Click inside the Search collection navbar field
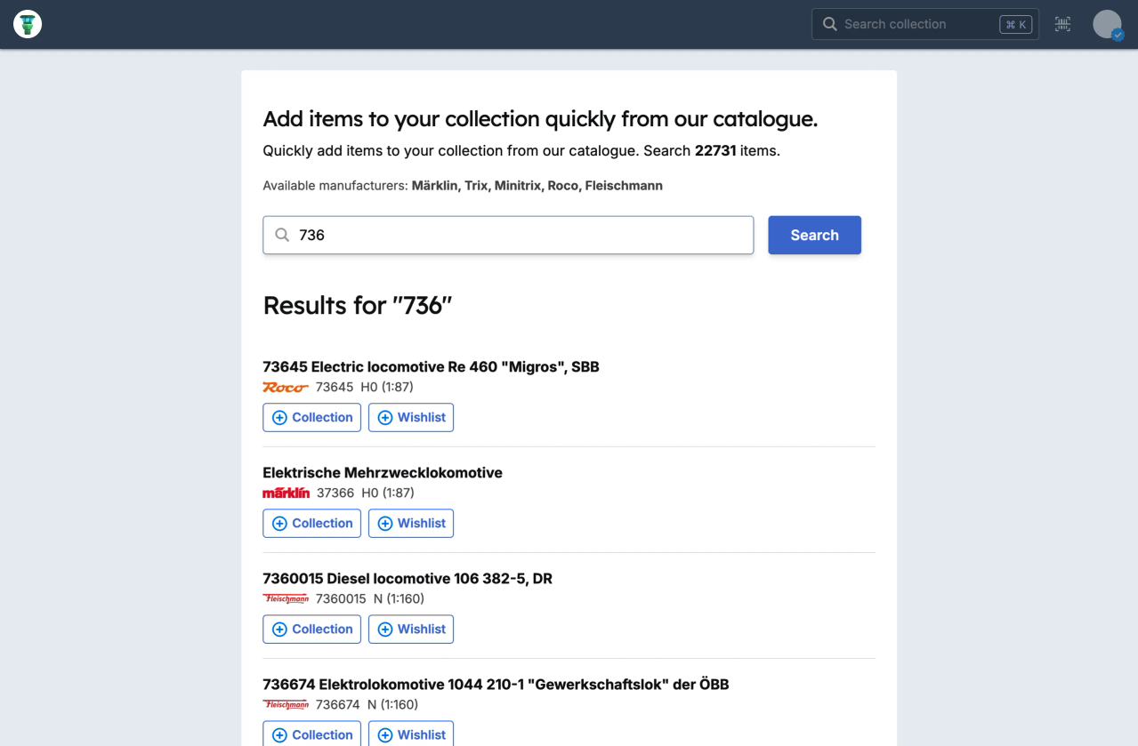Screen dimensions: 1138x746 coord(916,24)
